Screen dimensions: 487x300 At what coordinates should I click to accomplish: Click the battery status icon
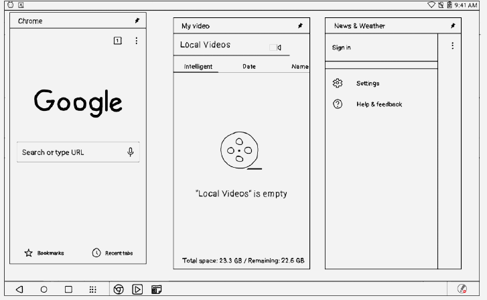coord(449,5)
